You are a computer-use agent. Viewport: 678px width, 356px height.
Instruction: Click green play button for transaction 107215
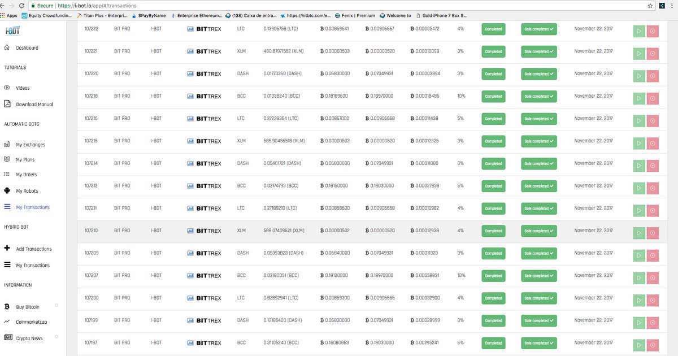(x=639, y=143)
